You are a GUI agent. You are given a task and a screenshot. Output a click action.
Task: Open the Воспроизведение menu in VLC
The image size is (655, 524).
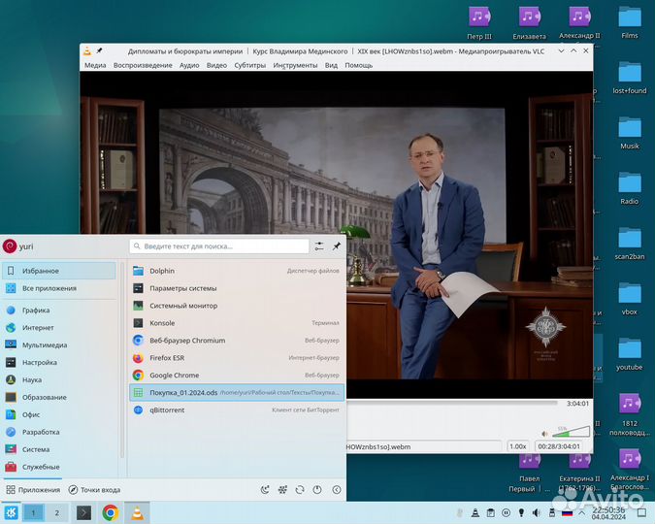pos(143,65)
